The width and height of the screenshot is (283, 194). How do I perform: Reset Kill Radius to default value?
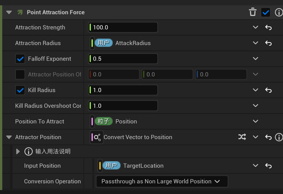(x=268, y=90)
